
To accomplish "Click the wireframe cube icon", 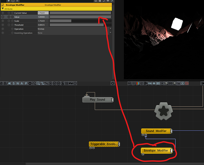I will tap(142, 83).
